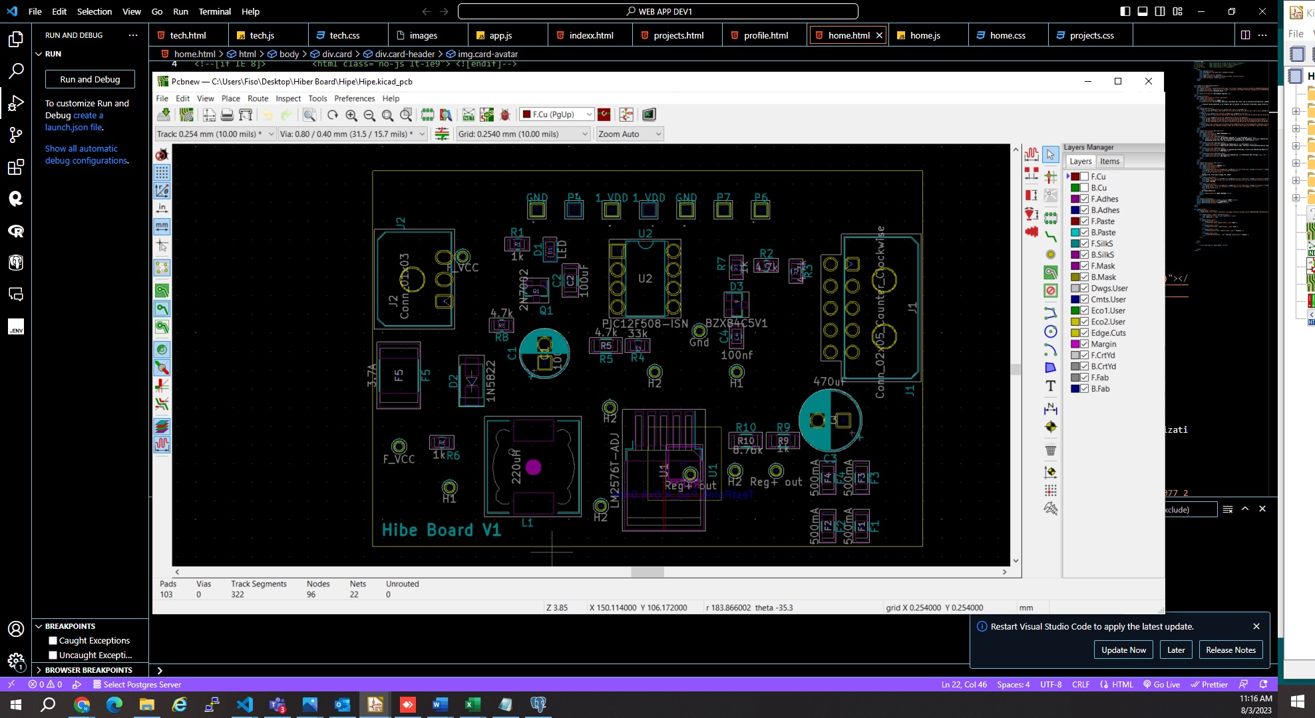Viewport: 1315px width, 718px height.
Task: Click the Release Notes button
Action: [x=1230, y=650]
